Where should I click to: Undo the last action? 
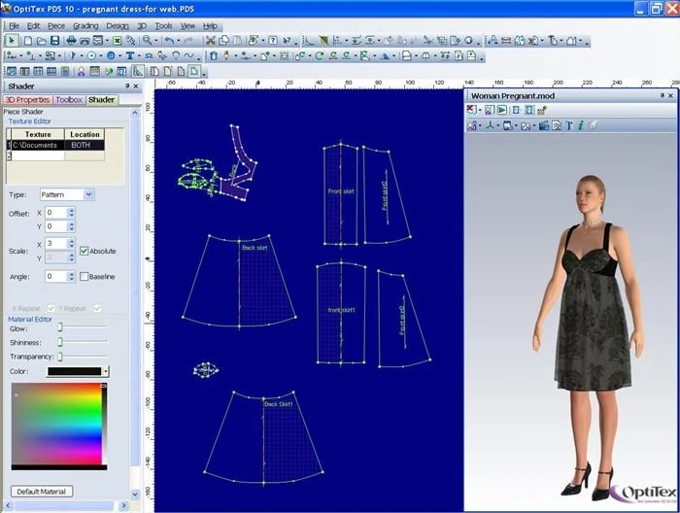pos(169,41)
